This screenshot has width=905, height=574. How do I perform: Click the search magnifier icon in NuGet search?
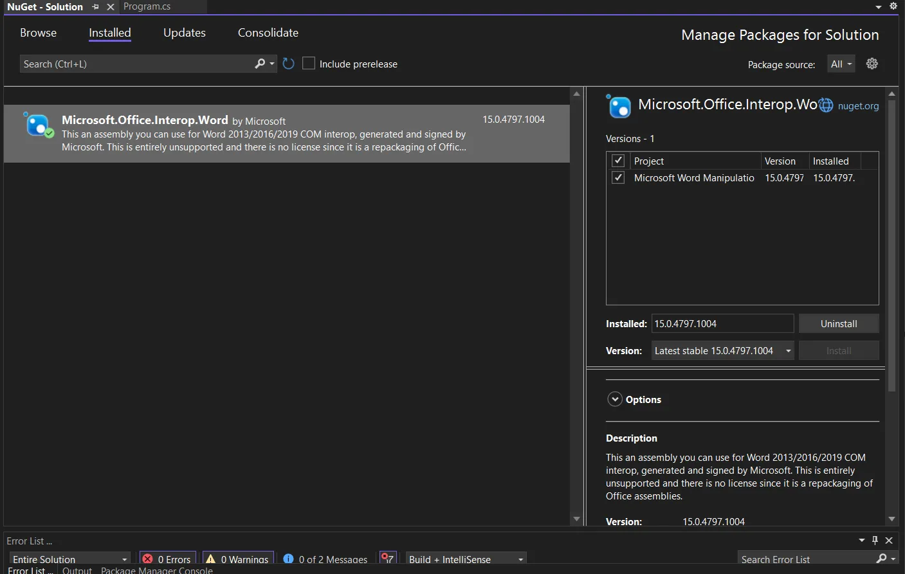[260, 64]
